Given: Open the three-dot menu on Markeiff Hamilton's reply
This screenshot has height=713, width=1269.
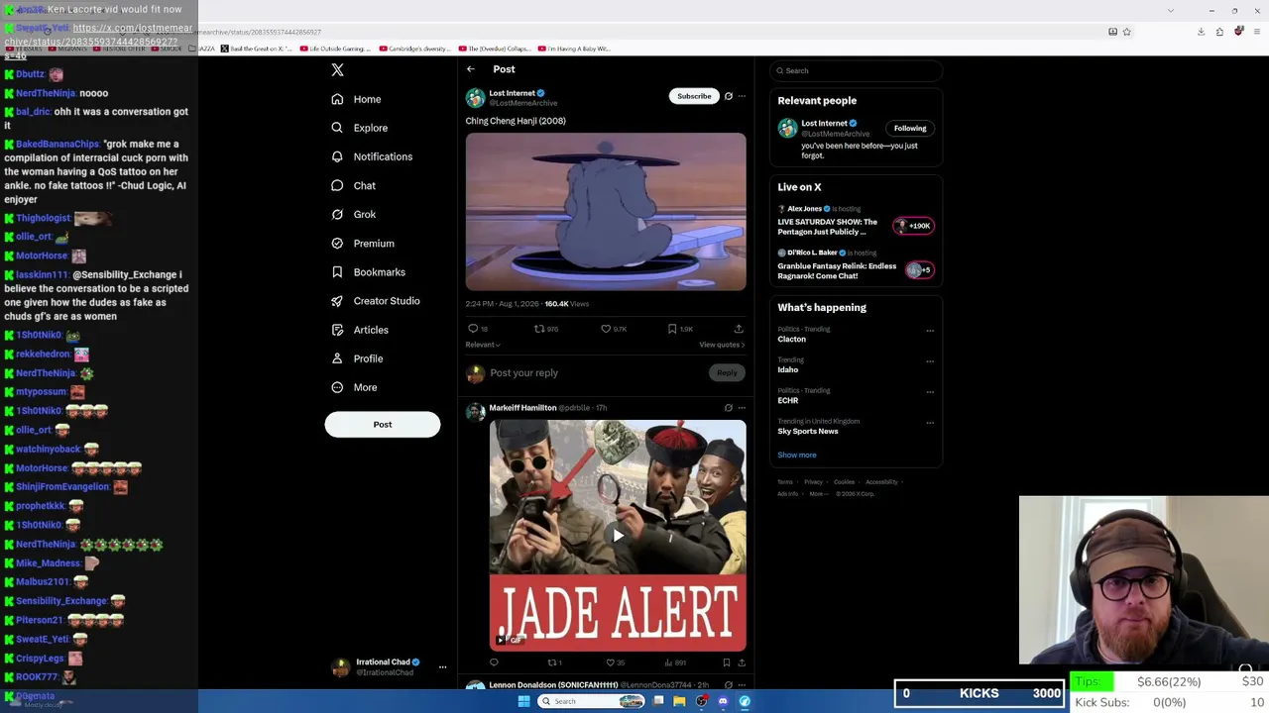Looking at the screenshot, I should tap(742, 408).
